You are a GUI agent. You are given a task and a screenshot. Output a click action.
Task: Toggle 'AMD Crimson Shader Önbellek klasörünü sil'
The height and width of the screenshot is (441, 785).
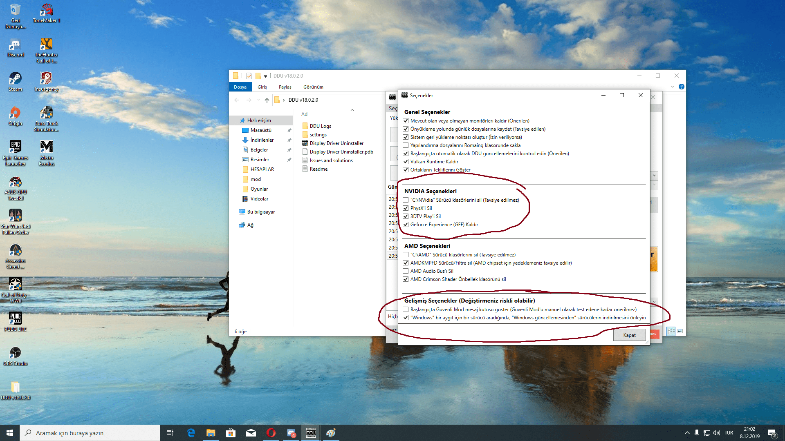pos(406,279)
